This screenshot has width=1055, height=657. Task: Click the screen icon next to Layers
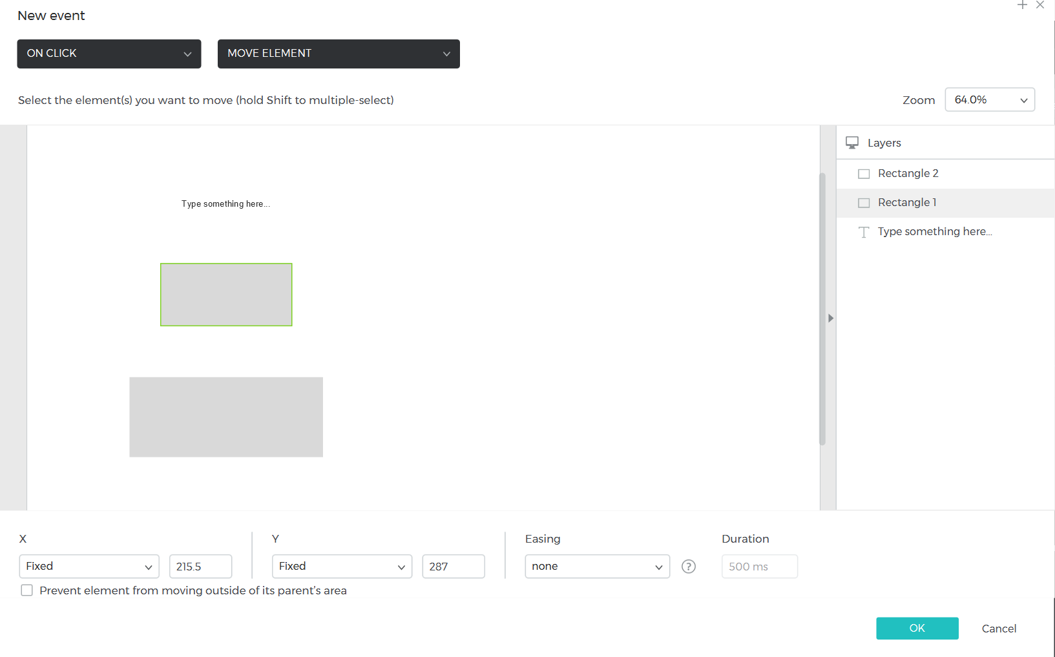click(x=852, y=143)
